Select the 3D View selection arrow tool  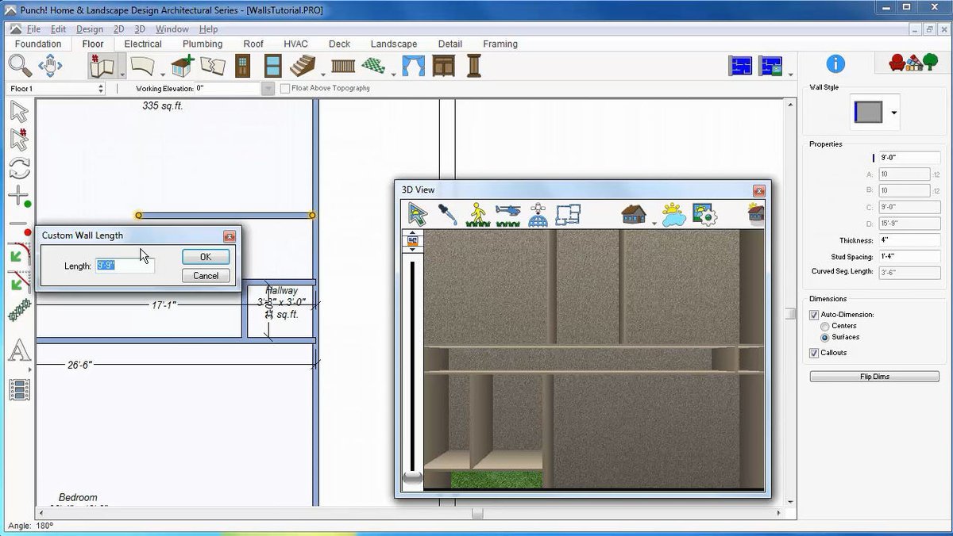click(x=418, y=214)
